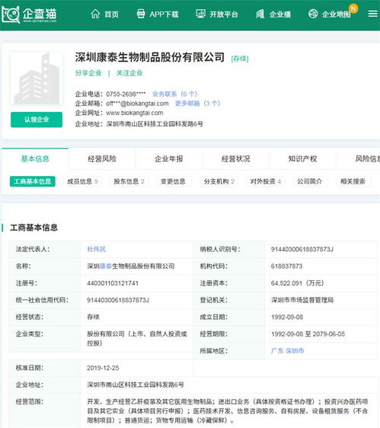Image resolution: width=380 pixels, height=428 pixels.
Task: Click registered capital 64,522.091 (万元)
Action: [297, 283]
